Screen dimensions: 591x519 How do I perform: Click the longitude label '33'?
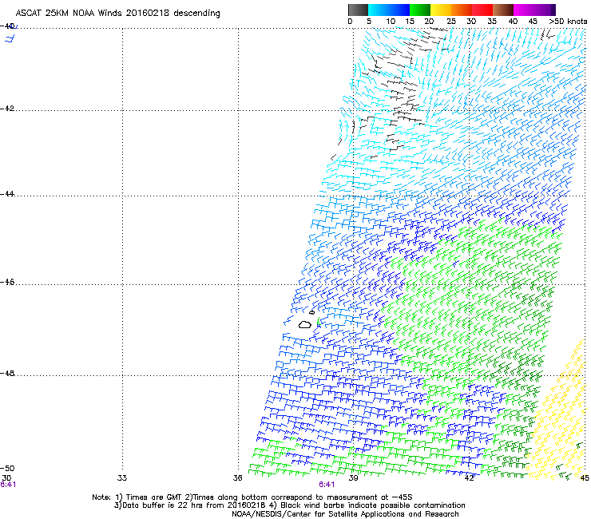122,478
